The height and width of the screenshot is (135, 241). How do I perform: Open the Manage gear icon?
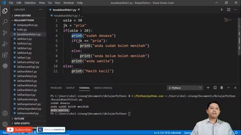5,124
